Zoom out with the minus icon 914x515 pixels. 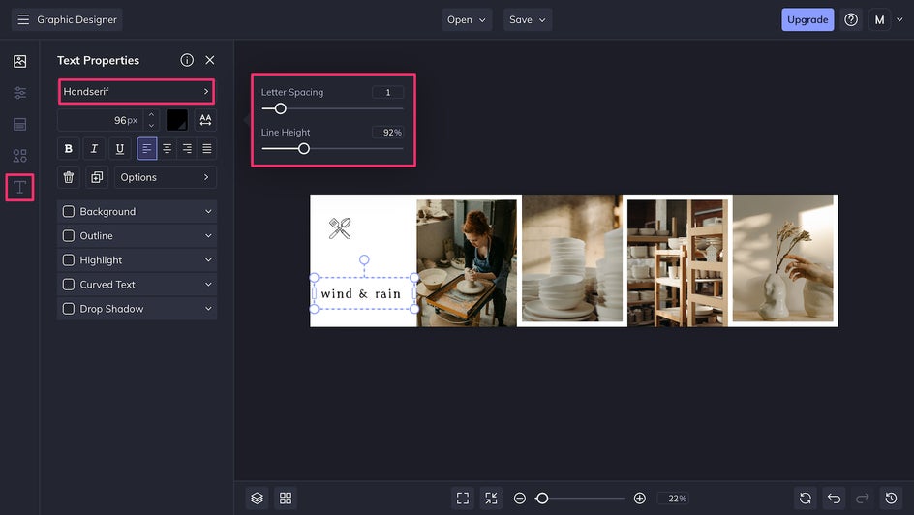point(520,499)
